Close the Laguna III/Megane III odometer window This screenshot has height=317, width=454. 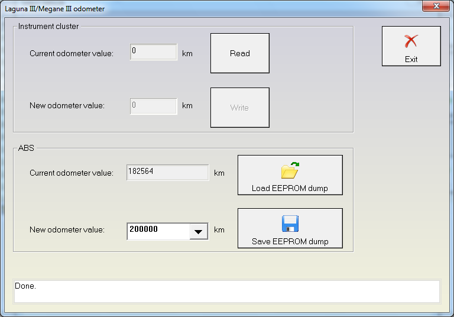pyautogui.click(x=436, y=6)
